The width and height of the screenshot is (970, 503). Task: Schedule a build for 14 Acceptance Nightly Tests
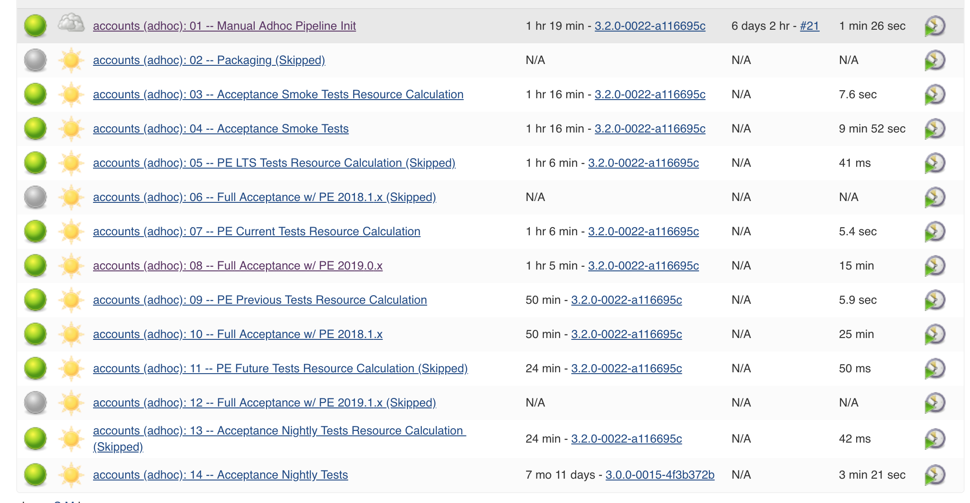tap(934, 475)
